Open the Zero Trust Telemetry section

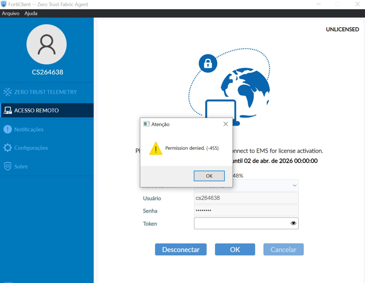pyautogui.click(x=47, y=92)
